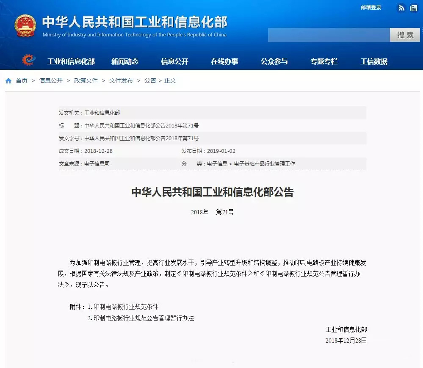Open the 新闻动态 navigation menu
The width and height of the screenshot is (423, 368).
click(x=125, y=61)
